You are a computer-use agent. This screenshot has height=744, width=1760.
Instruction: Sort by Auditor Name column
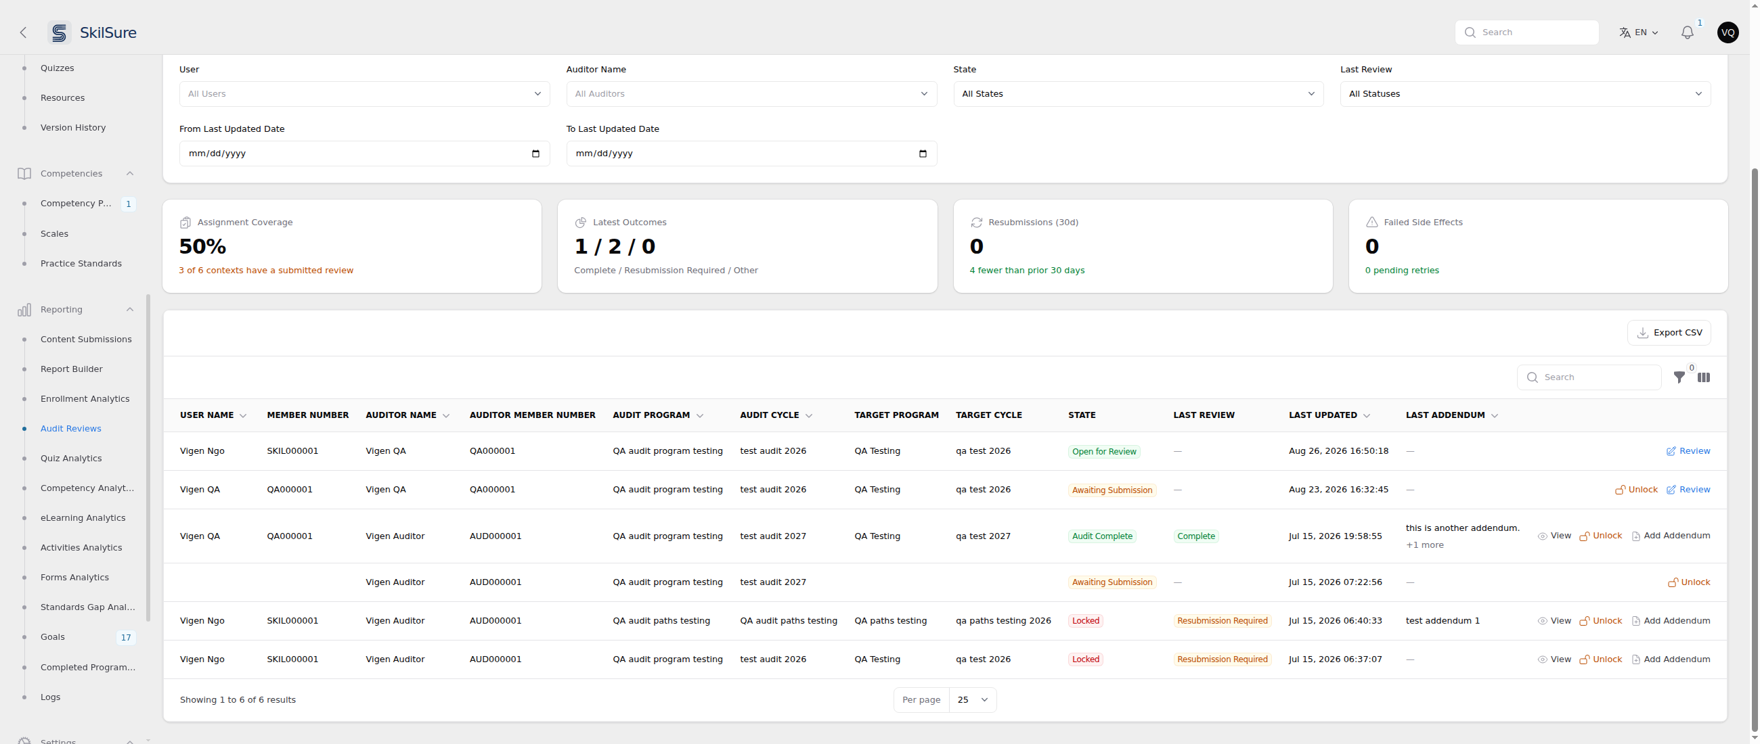(408, 415)
